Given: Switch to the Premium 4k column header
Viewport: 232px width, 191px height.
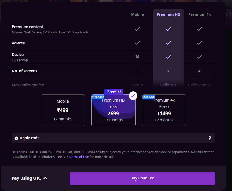Looking at the screenshot, I should [200, 14].
